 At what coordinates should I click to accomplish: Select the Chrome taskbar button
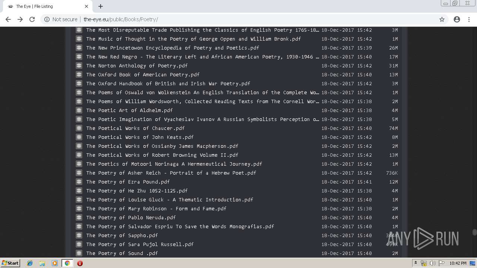tap(67, 263)
